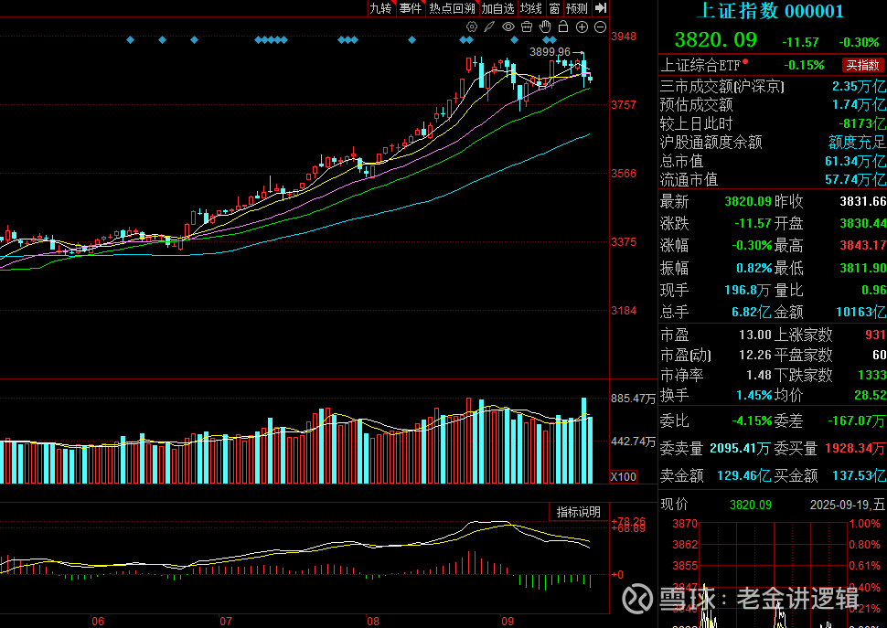Click the 07 month label on the time axis
Image resolution: width=887 pixels, height=628 pixels.
[226, 622]
